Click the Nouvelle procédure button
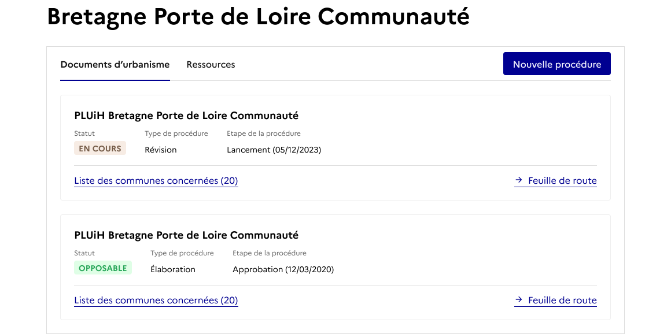Viewport: 671px width, 334px height. [x=556, y=64]
